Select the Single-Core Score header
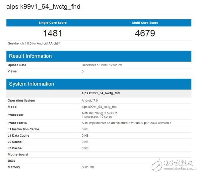The image size is (199, 174). point(53,23)
